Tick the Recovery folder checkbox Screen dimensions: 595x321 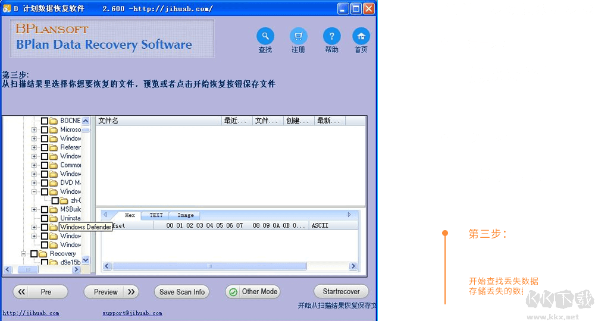pyautogui.click(x=34, y=254)
